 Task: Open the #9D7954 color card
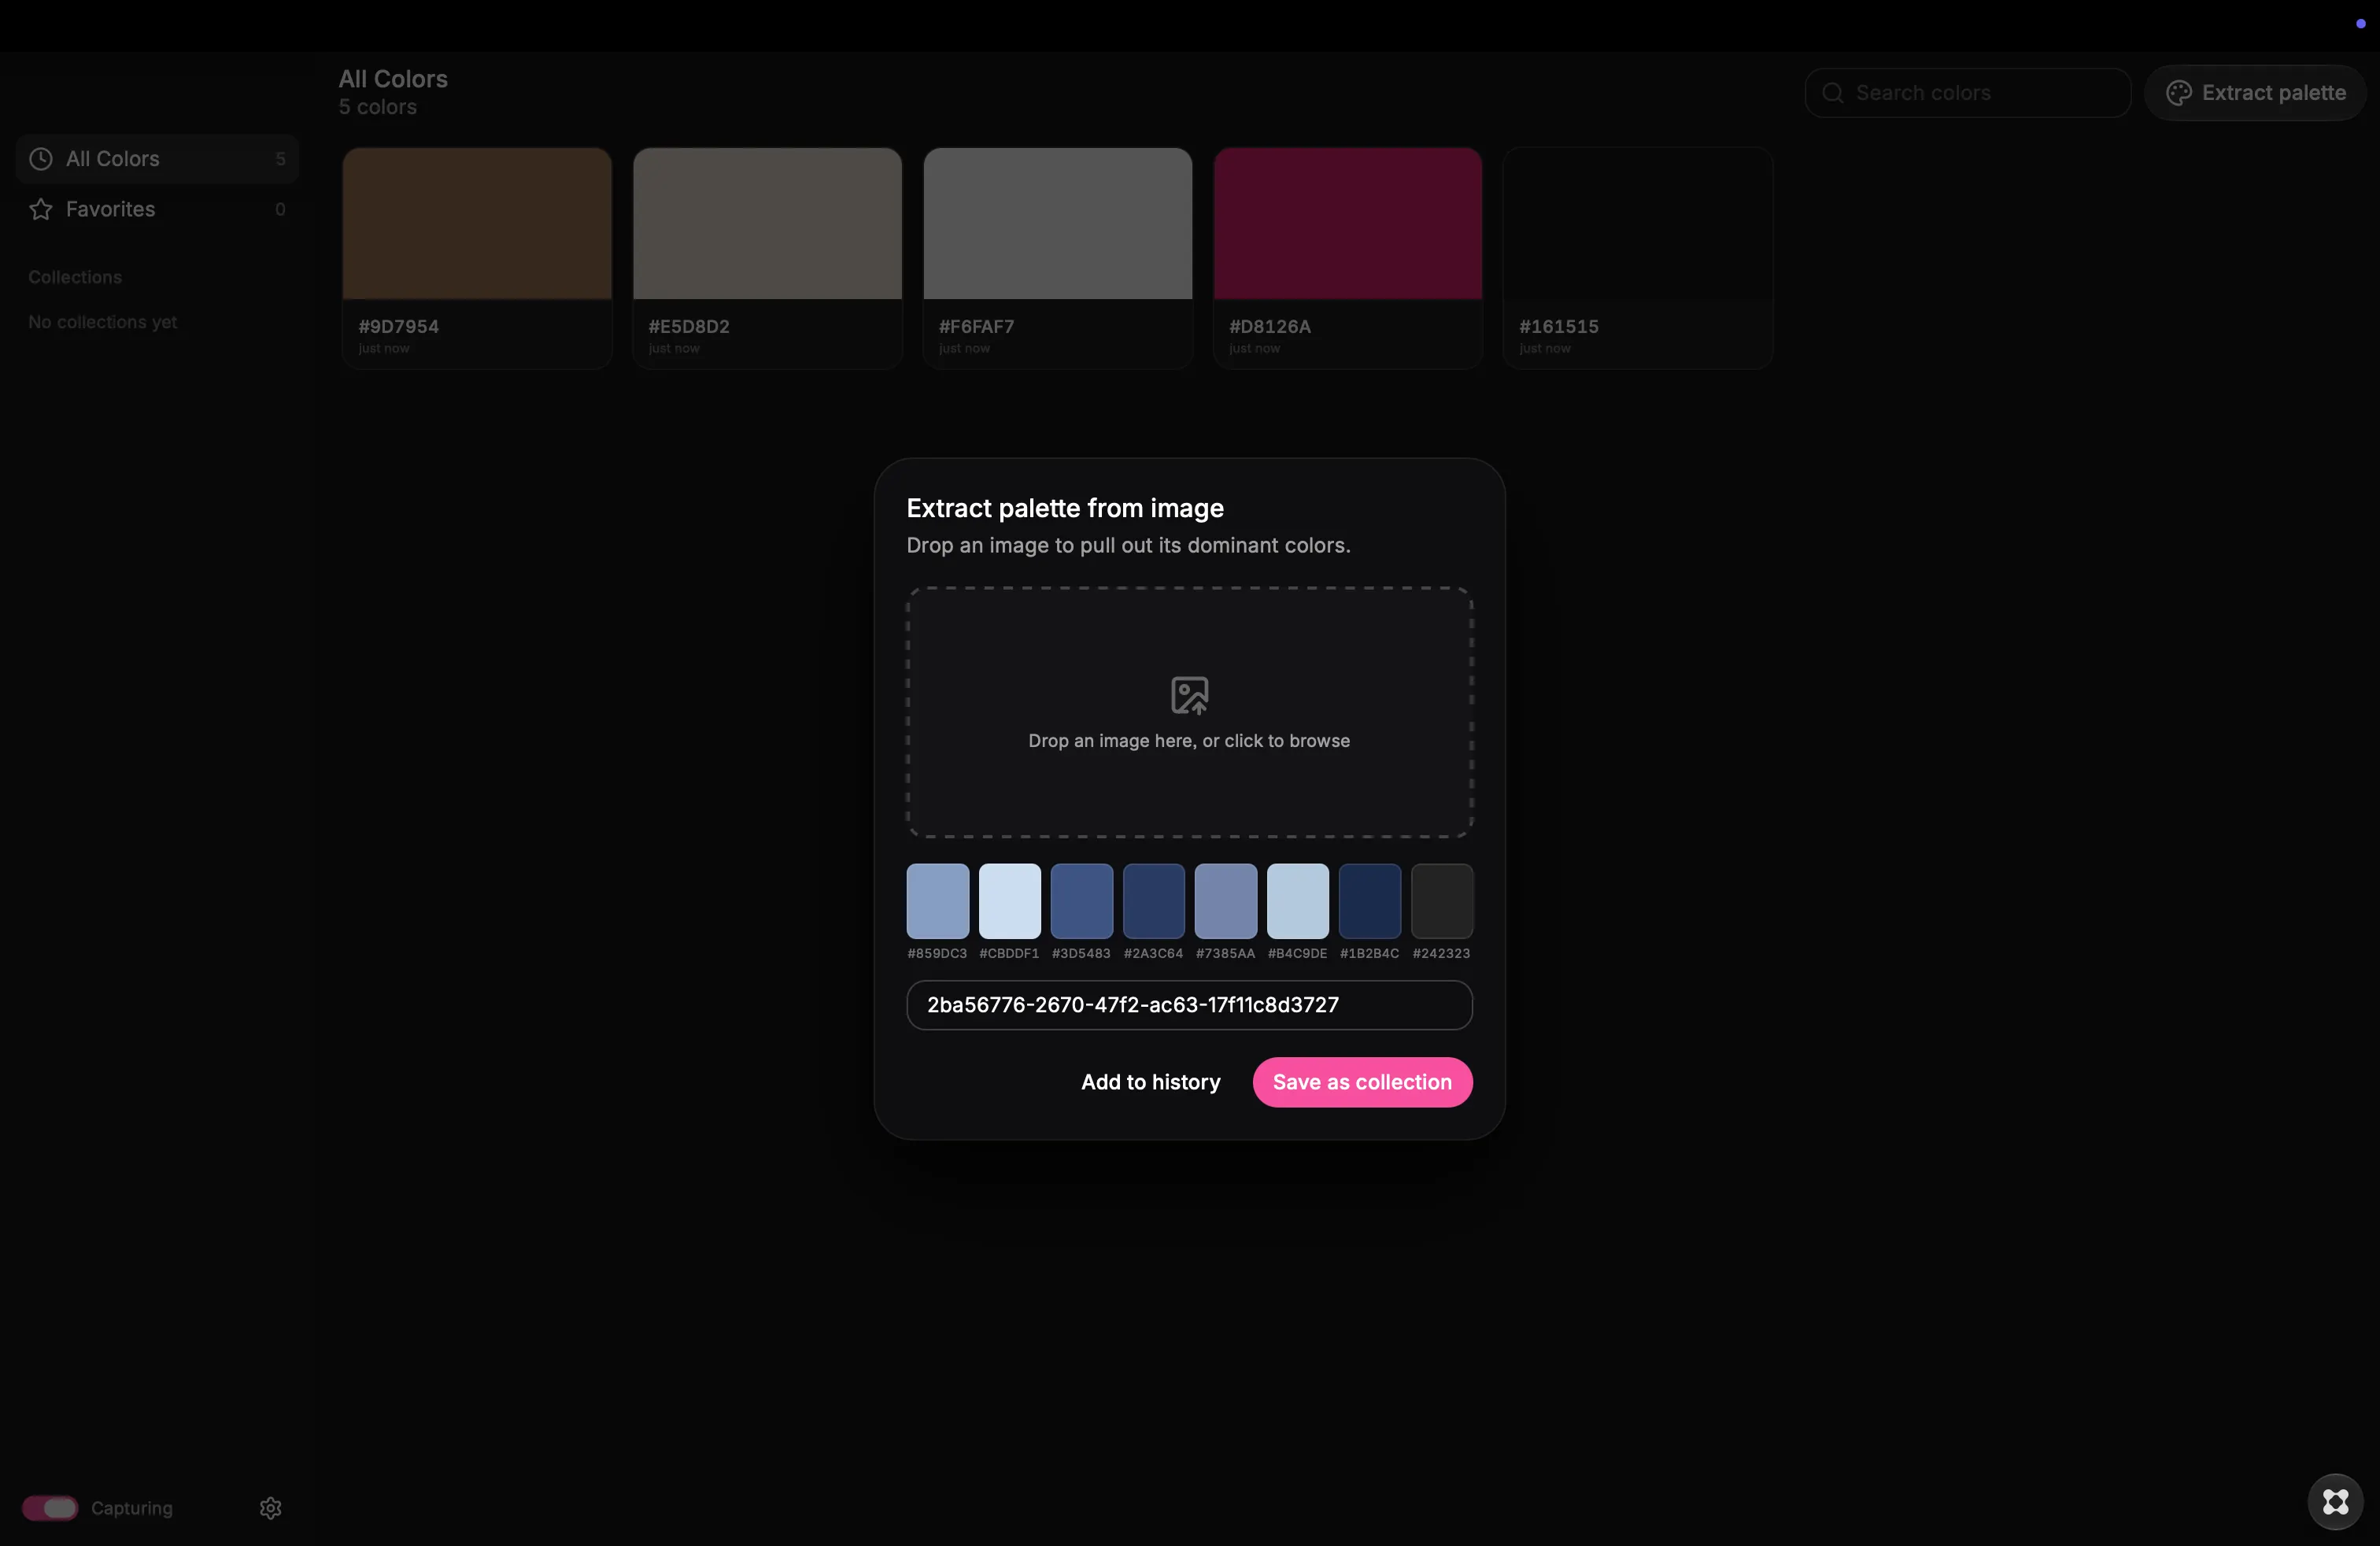pyautogui.click(x=477, y=258)
